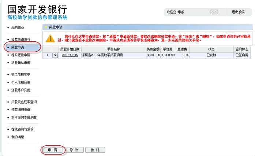Open 在线咨询与投诉 page
Viewport: 255px width, 156px height.
pos(22,129)
